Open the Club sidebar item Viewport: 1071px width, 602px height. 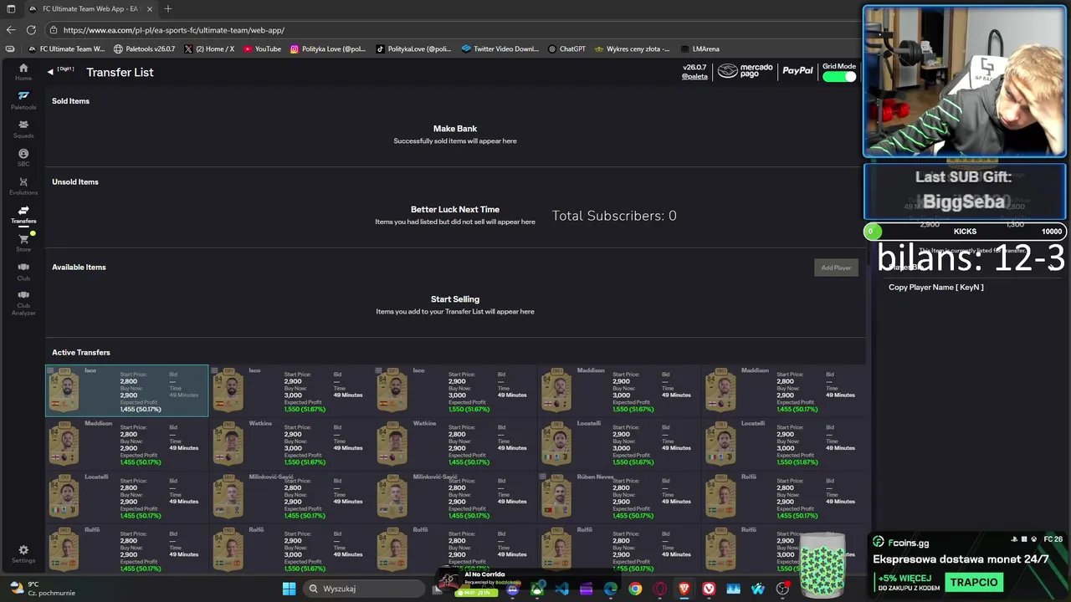pos(23,272)
